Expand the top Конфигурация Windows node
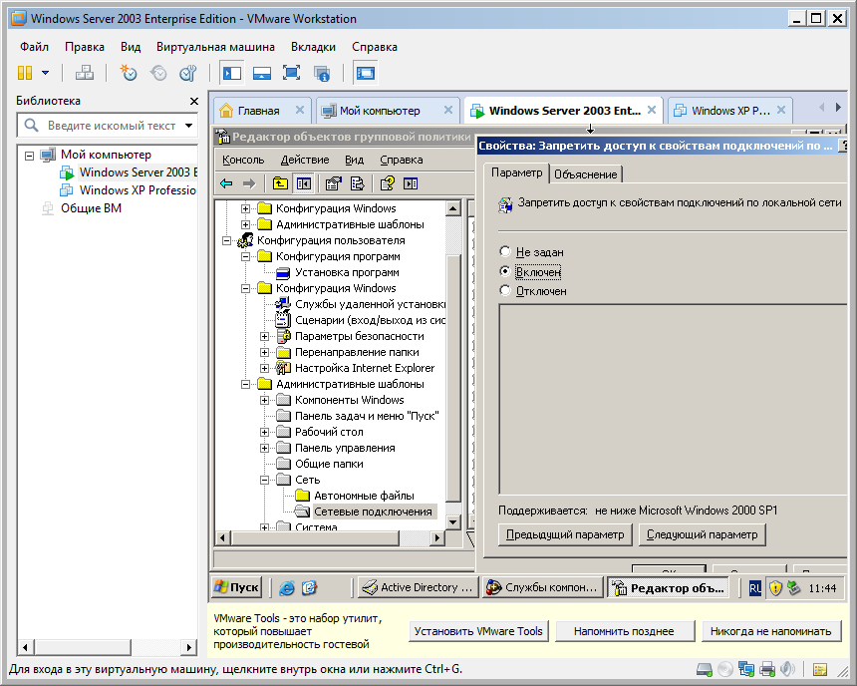 click(x=245, y=209)
